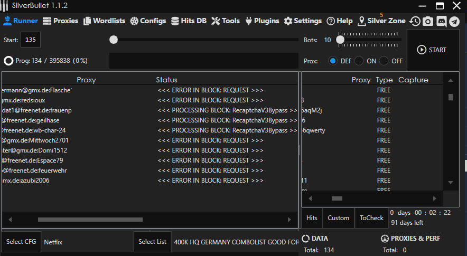Click the Capture column header
467x256 pixels.
tap(413, 80)
